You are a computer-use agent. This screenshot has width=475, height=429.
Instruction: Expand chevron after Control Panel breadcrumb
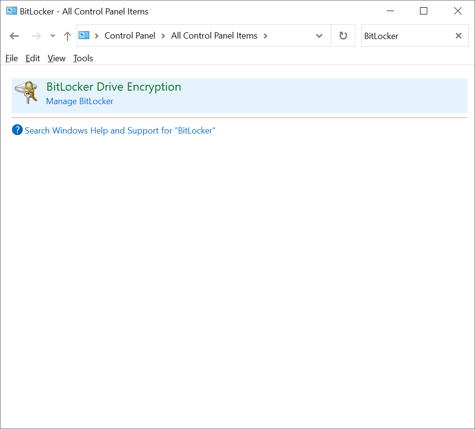point(163,36)
